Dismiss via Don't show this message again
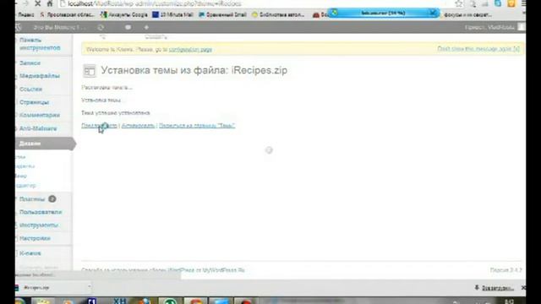Screen dimensions: 541x304 [478, 49]
